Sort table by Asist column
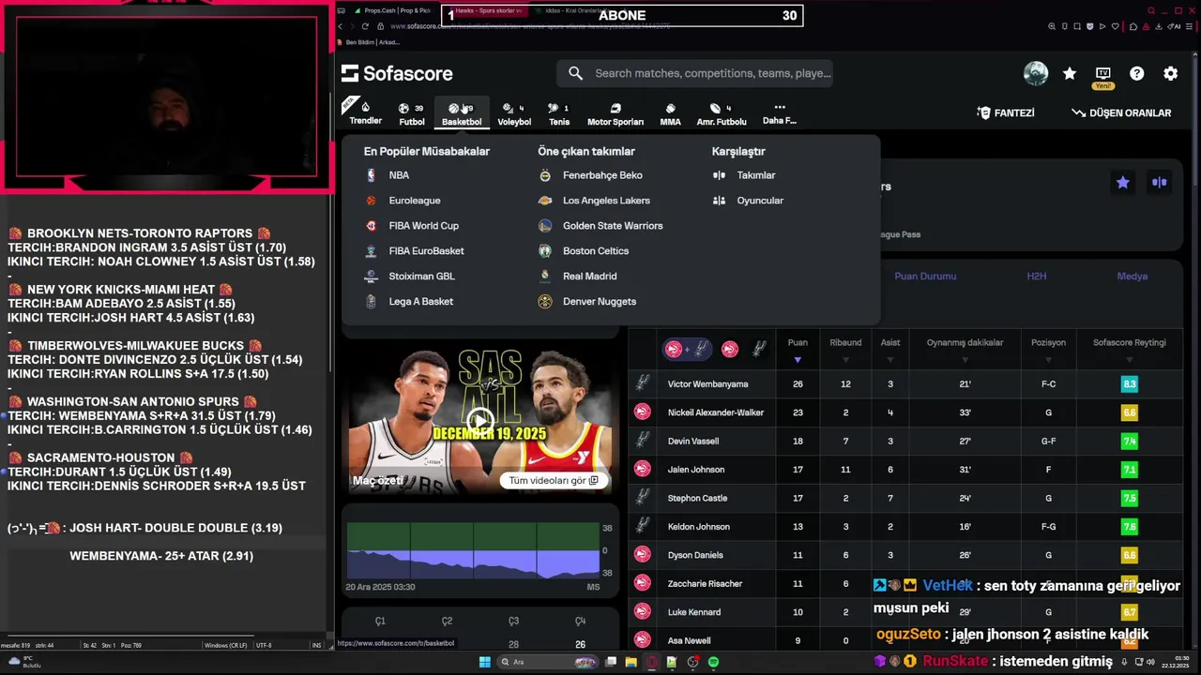This screenshot has height=675, width=1201. point(890,349)
